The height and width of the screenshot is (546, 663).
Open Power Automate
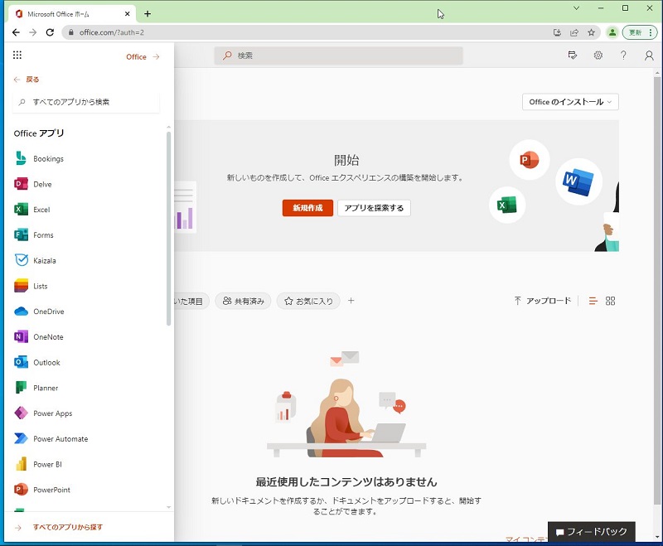click(60, 438)
